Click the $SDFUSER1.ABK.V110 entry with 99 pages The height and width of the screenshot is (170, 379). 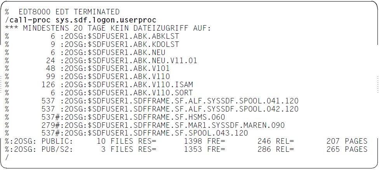87,77
